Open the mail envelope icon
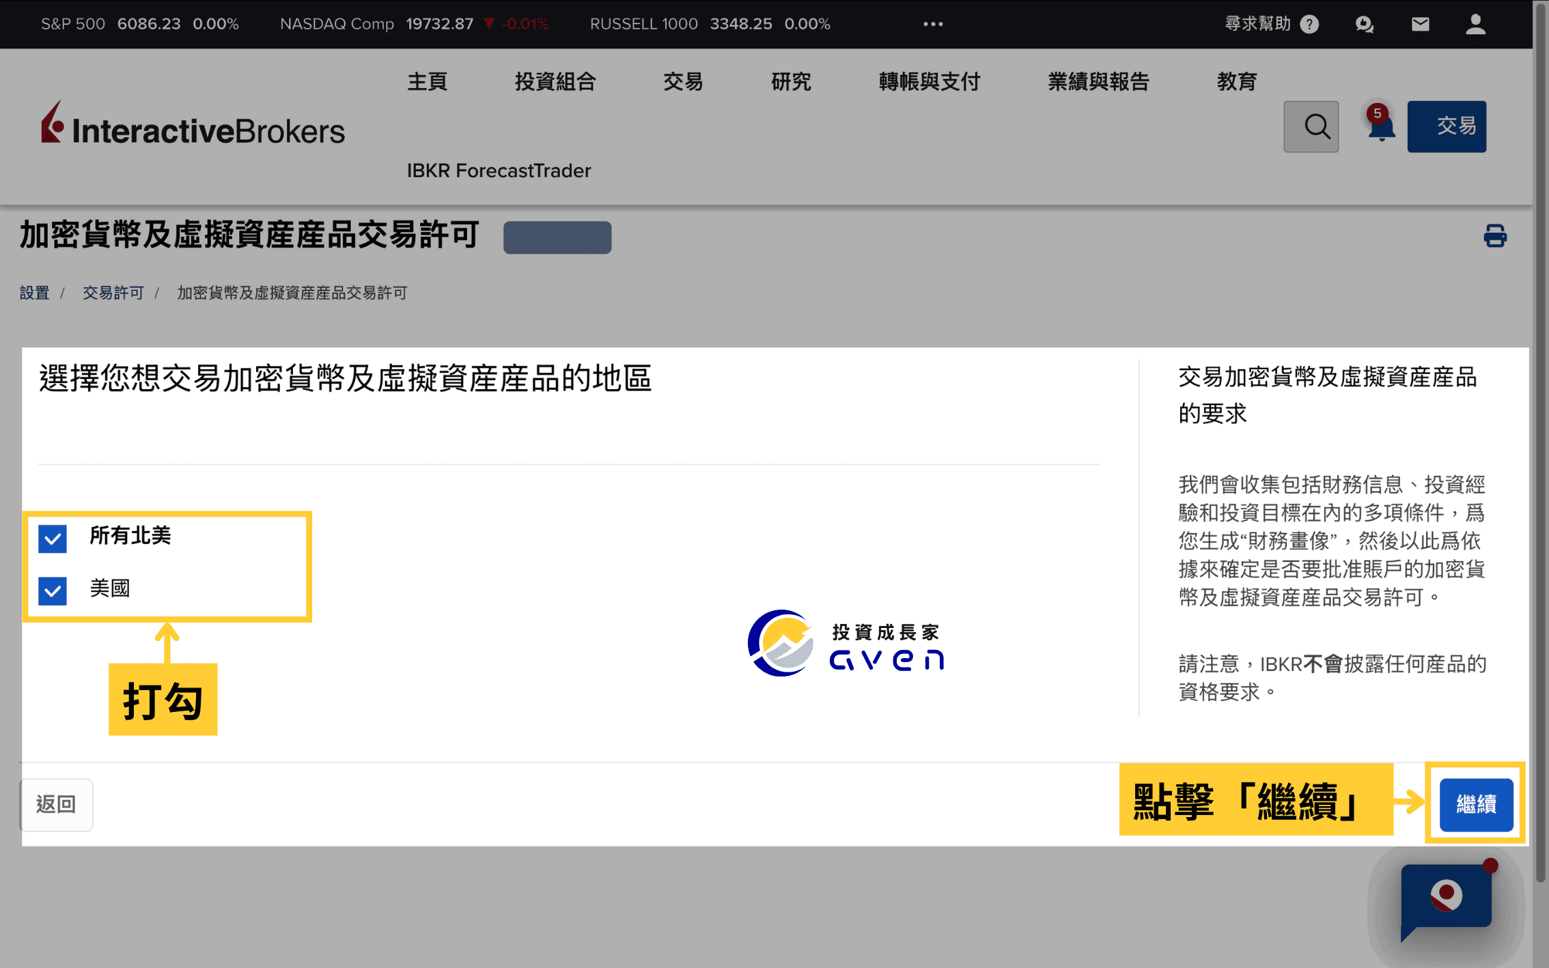 tap(1419, 24)
